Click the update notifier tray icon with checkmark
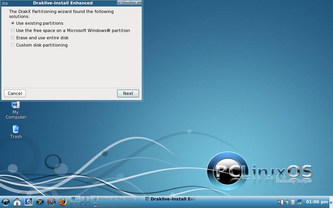Screen dimensions: 333x208 point(299,202)
